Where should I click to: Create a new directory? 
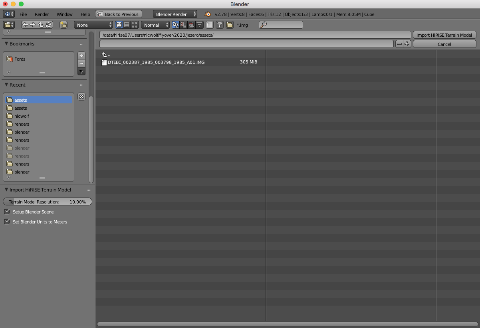point(63,25)
